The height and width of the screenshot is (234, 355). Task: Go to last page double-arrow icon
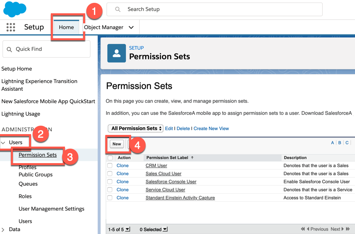[348, 229]
